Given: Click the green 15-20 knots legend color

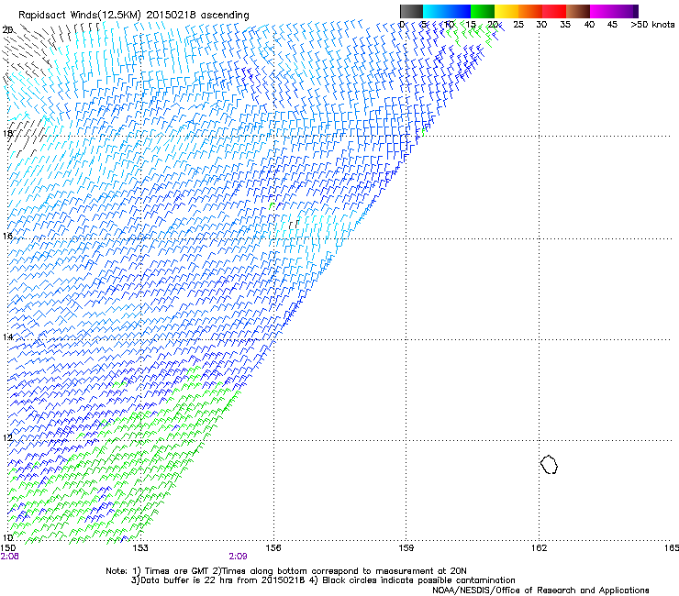Looking at the screenshot, I should (x=483, y=11).
